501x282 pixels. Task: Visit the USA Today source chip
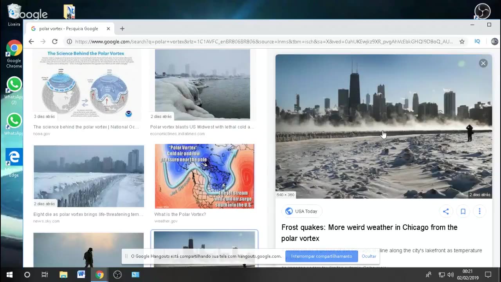301,211
